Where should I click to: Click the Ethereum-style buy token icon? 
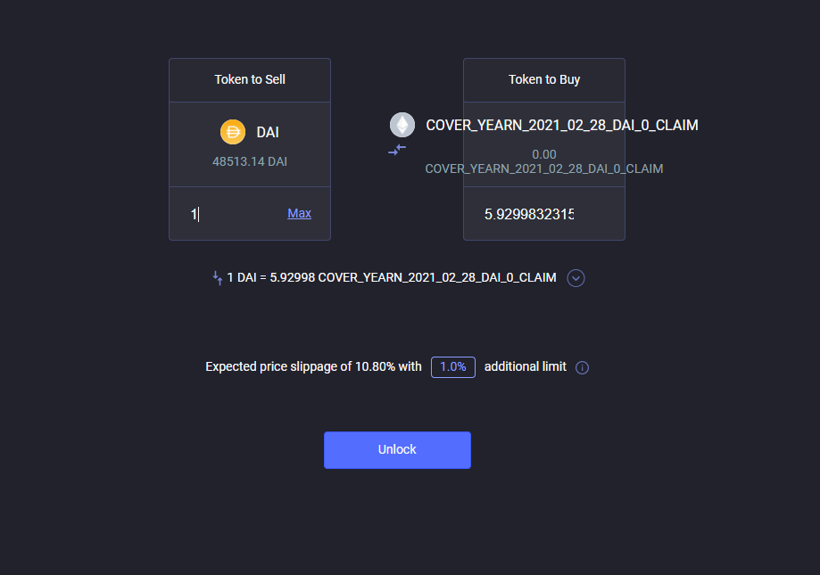coord(402,125)
